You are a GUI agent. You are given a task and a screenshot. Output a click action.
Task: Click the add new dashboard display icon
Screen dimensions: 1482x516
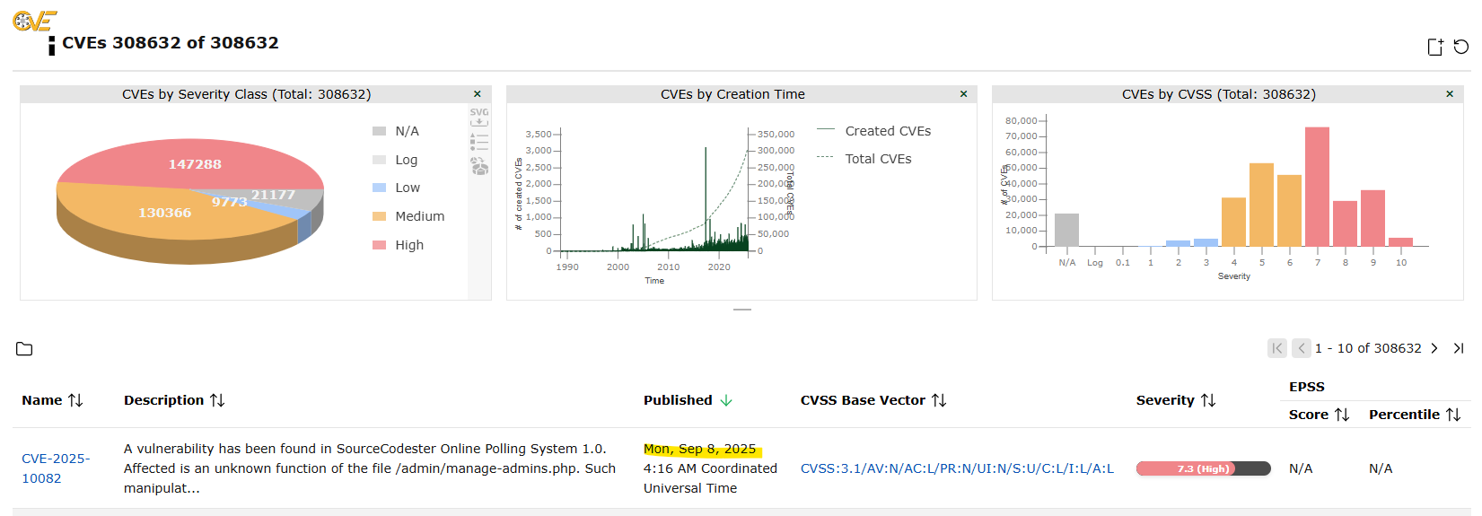click(1435, 48)
